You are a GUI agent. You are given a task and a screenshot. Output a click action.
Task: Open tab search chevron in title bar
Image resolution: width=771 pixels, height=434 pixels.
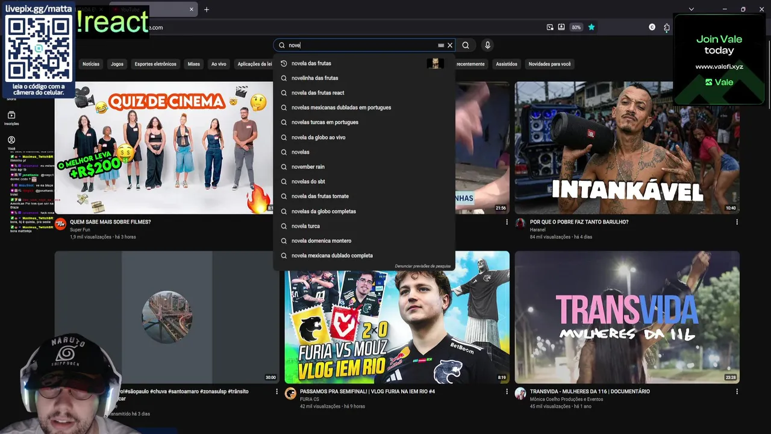point(691,9)
